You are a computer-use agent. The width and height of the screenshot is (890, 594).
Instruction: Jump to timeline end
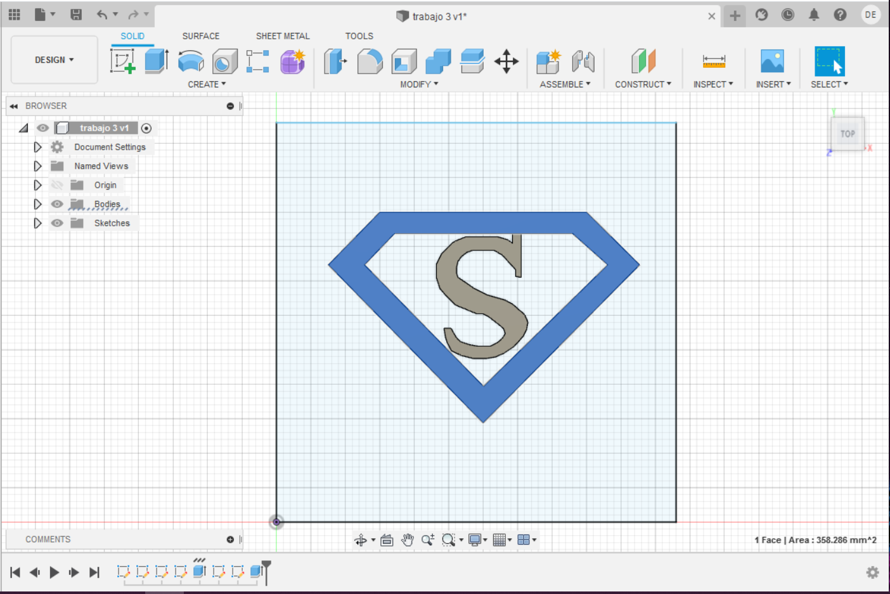94,572
